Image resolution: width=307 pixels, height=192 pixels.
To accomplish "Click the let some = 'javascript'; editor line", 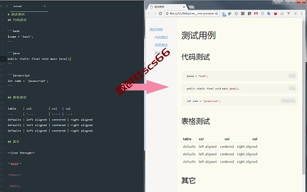I will tap(28, 81).
